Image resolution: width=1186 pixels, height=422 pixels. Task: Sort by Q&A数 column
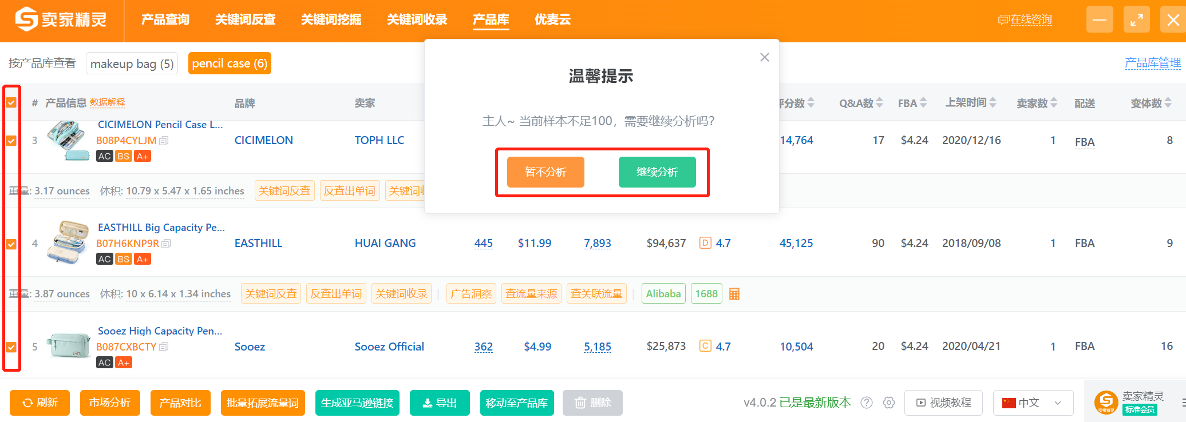point(860,103)
